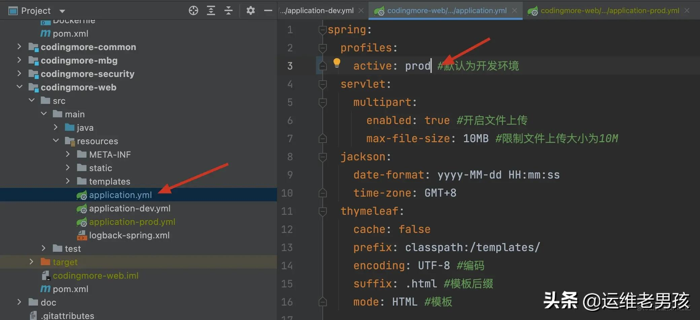This screenshot has width=700, height=320.
Task: Click the Select Opened File crosshair icon
Action: pos(194,10)
